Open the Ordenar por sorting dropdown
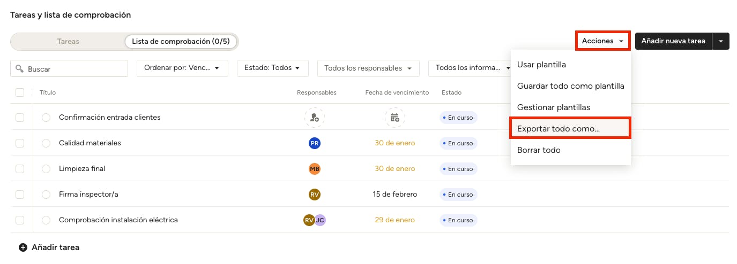Screen dimensions: 737x264 [182, 68]
